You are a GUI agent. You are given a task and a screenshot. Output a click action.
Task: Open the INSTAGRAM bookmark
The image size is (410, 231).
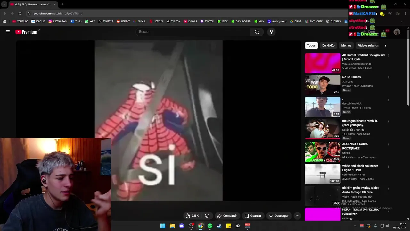point(58,21)
